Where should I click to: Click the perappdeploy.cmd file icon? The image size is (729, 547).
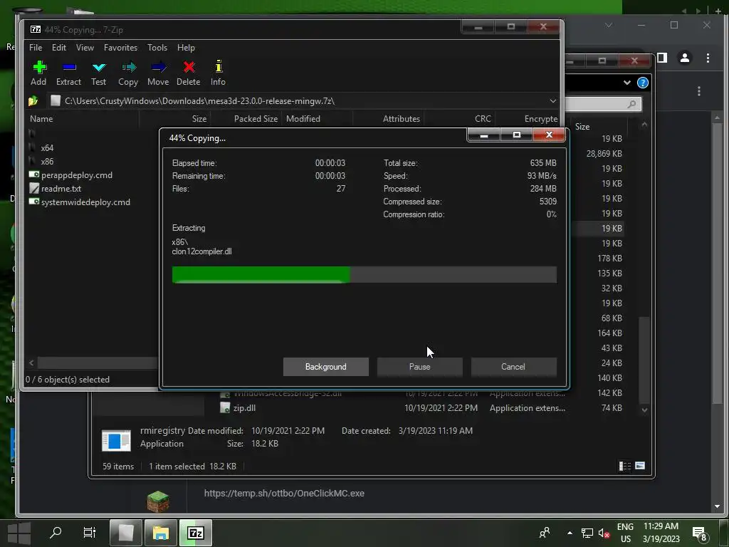click(34, 174)
